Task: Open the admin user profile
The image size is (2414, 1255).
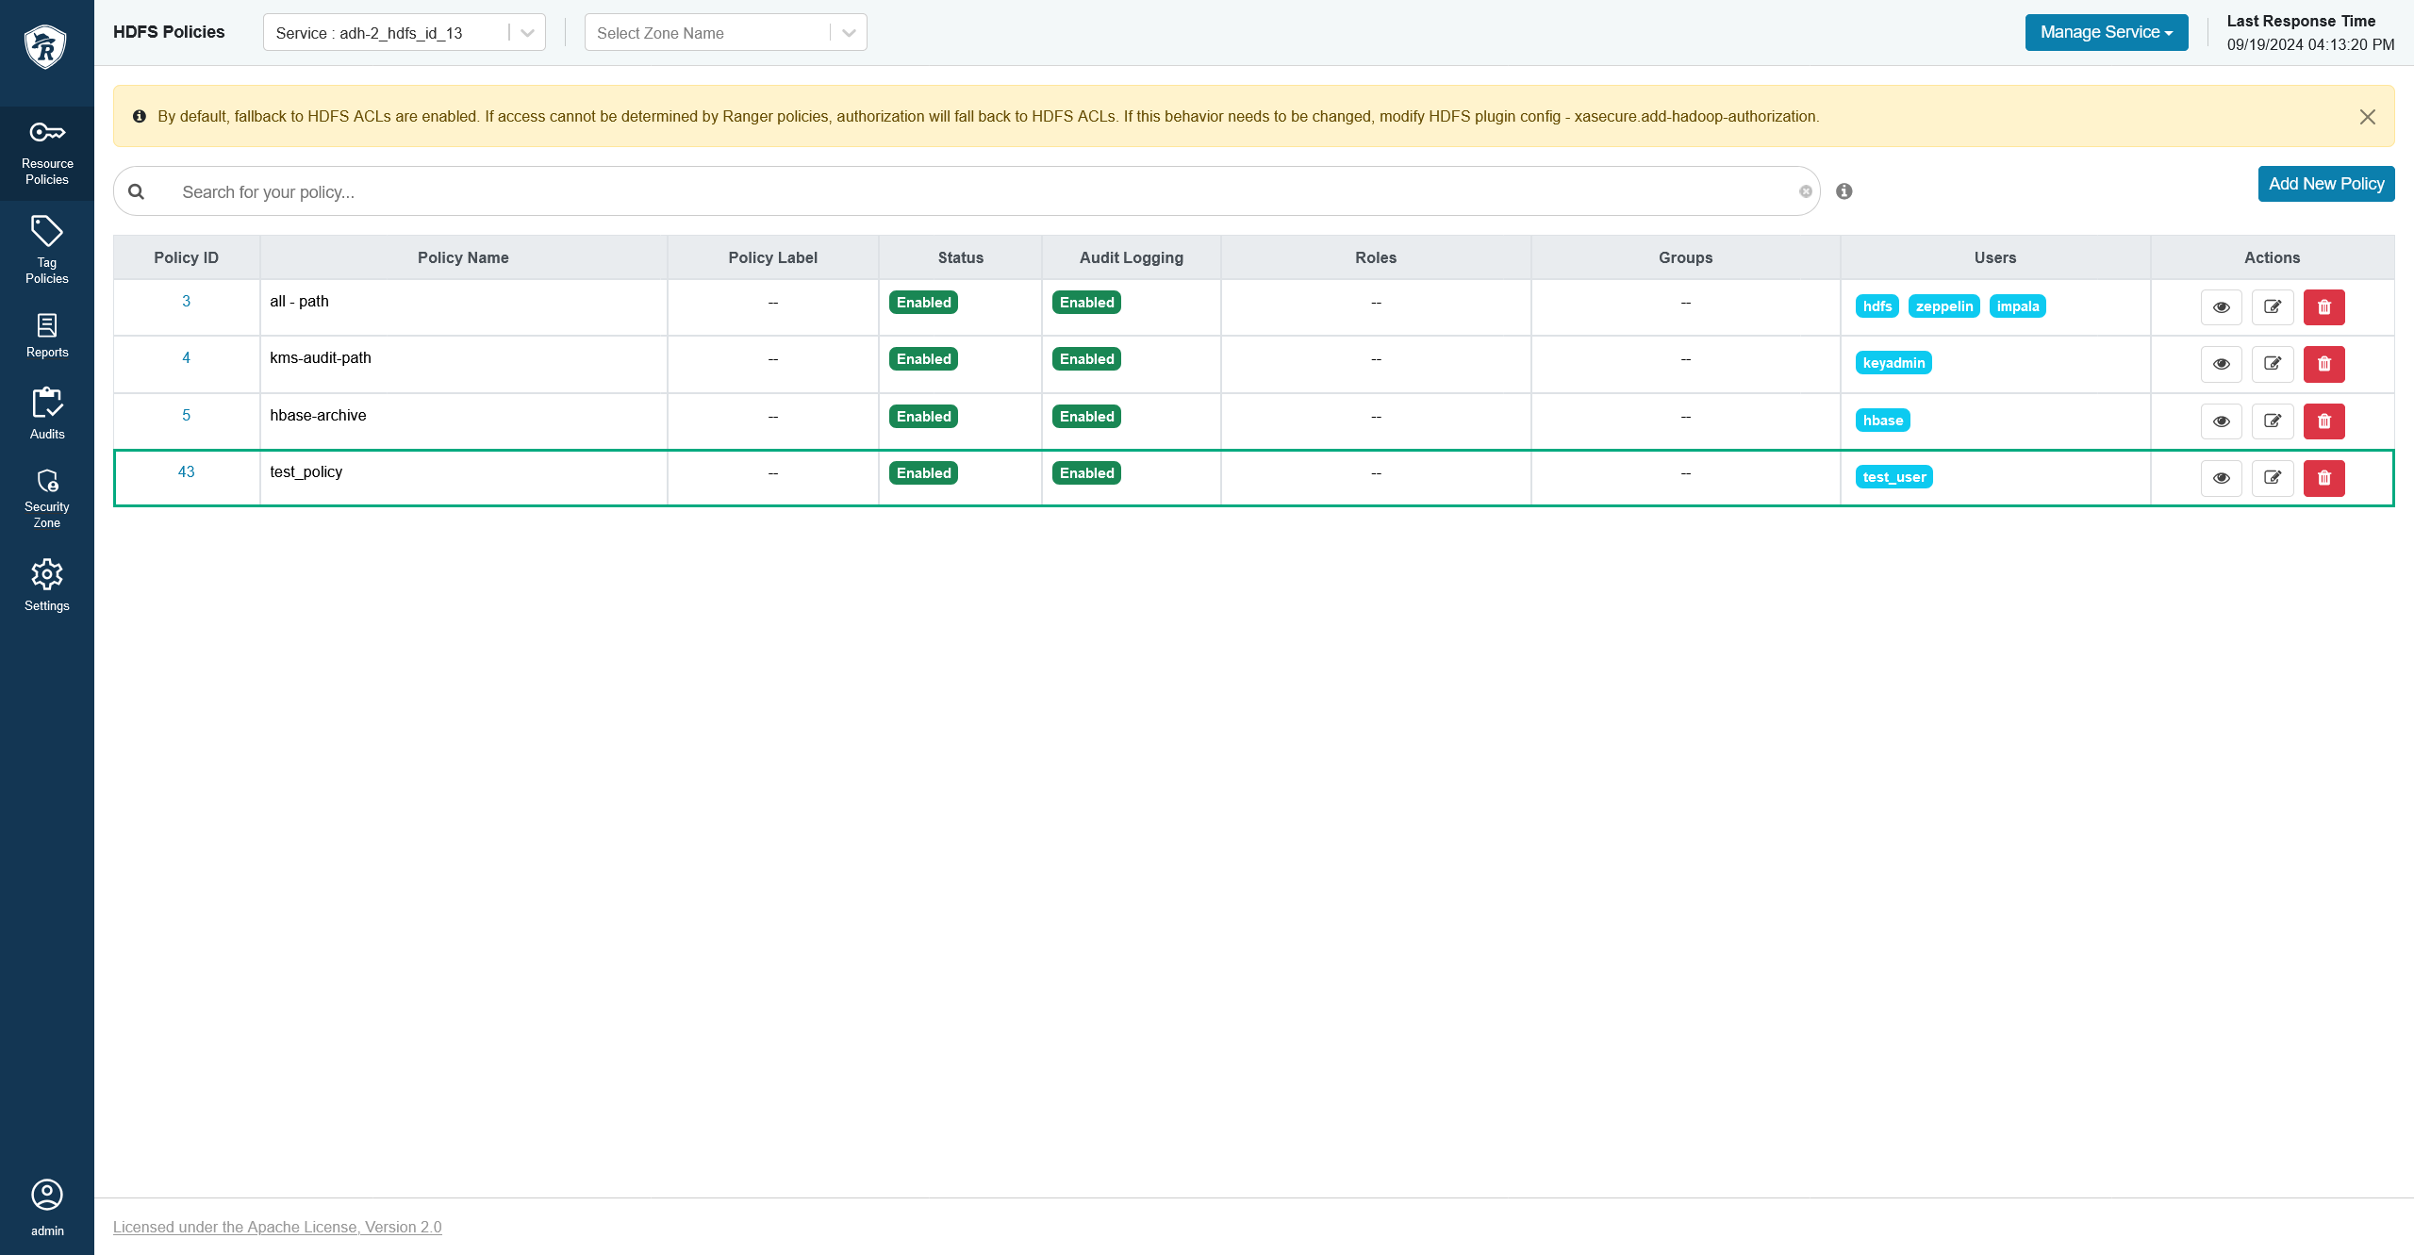Action: tap(47, 1208)
